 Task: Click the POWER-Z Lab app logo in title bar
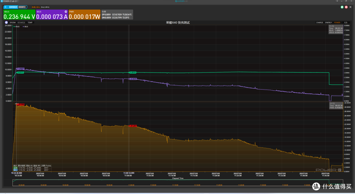[x=2, y=1]
